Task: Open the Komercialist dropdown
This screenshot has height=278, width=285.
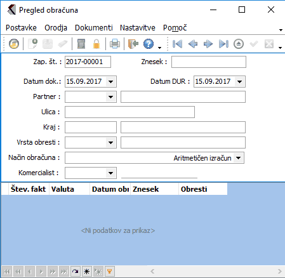Action: [x=111, y=173]
